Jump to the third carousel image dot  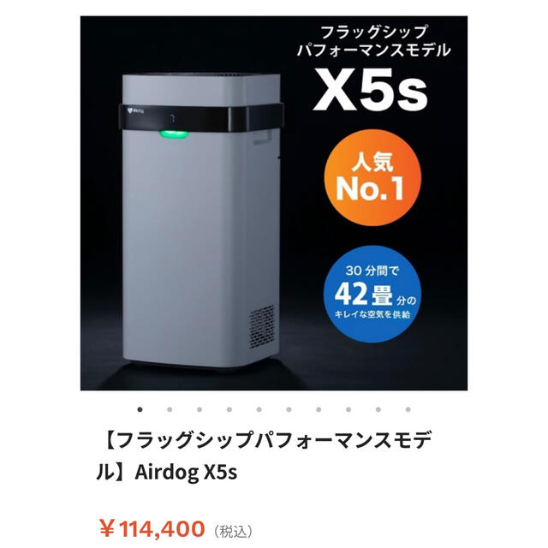pos(200,409)
